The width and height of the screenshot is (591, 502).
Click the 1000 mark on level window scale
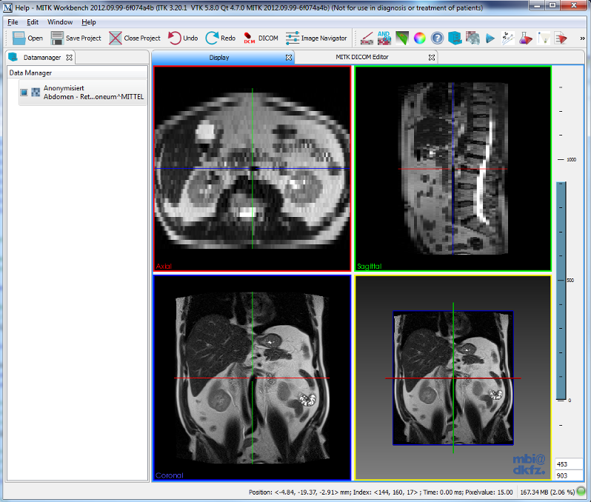[x=572, y=160]
